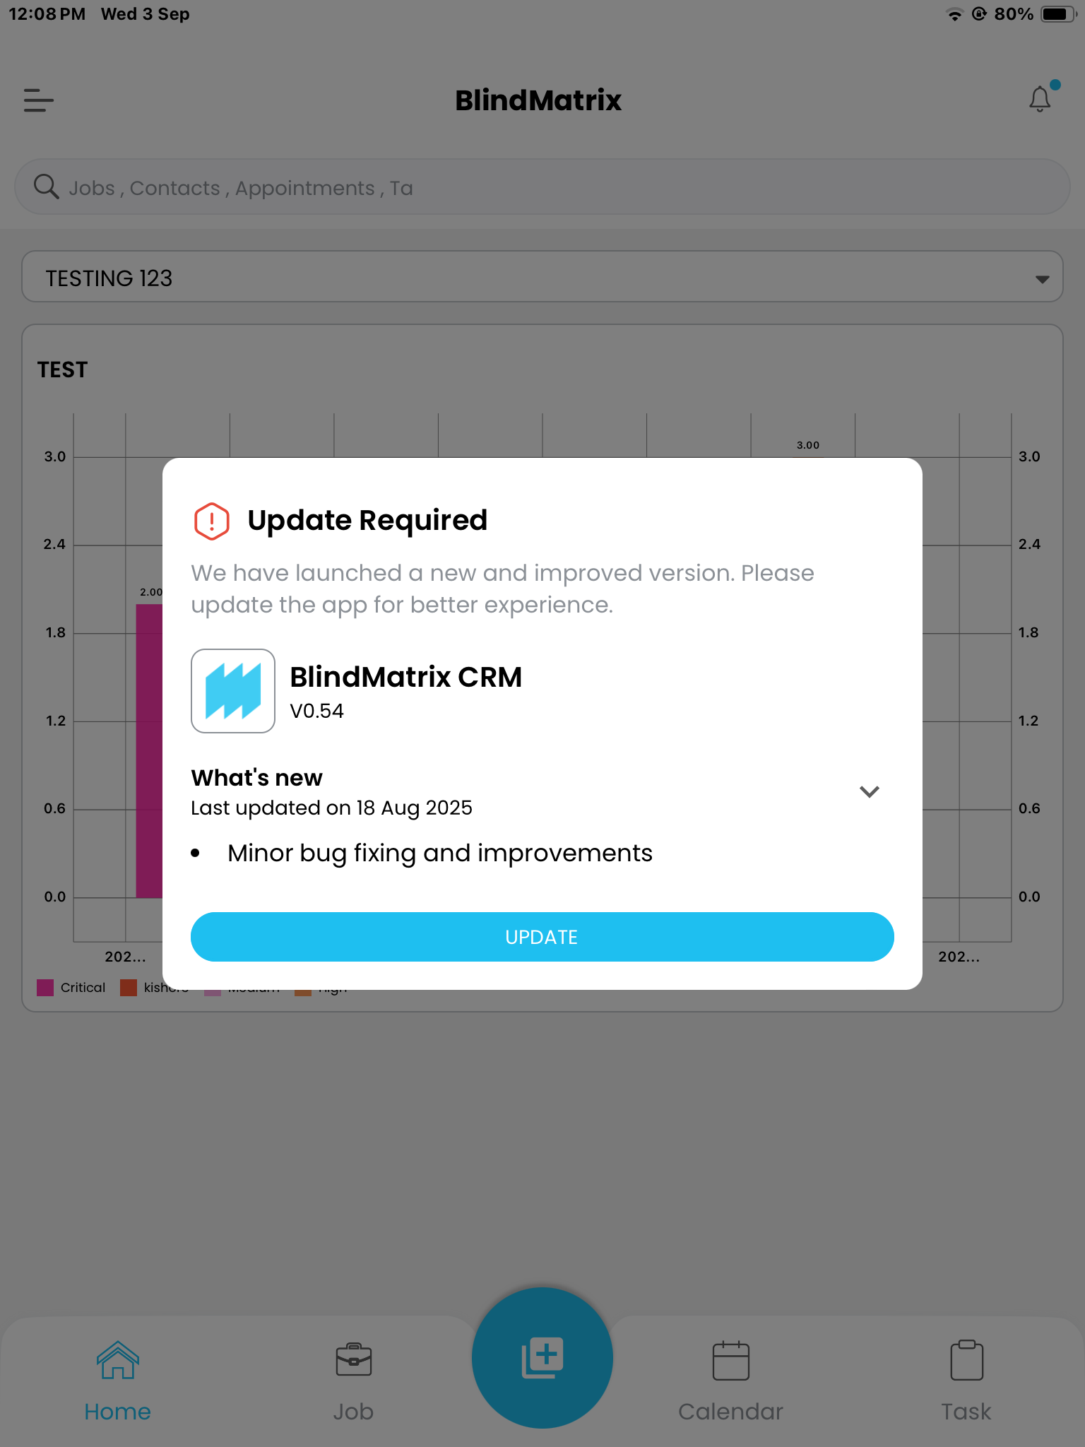Open the hamburger side menu
Image resolution: width=1085 pixels, height=1447 pixels.
pos(39,100)
